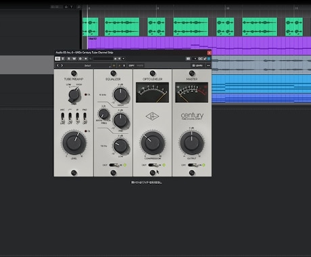Select the grey audio waveform event

coord(261,65)
